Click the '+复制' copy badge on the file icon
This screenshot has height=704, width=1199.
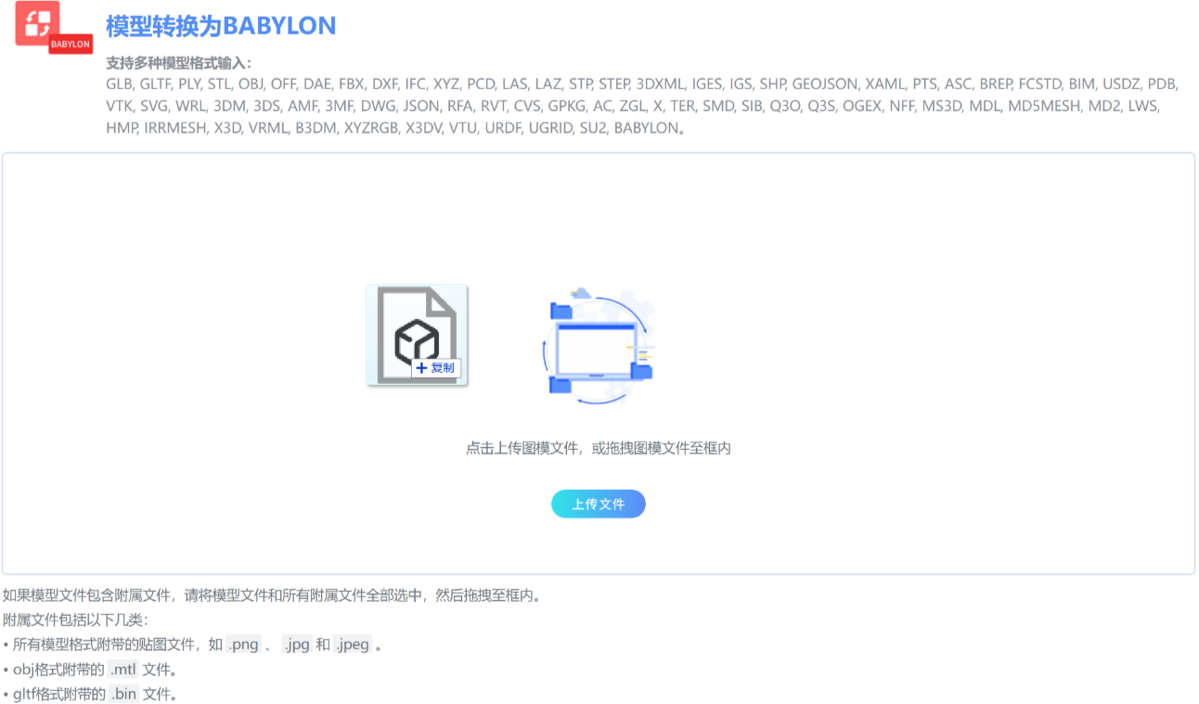(x=434, y=368)
